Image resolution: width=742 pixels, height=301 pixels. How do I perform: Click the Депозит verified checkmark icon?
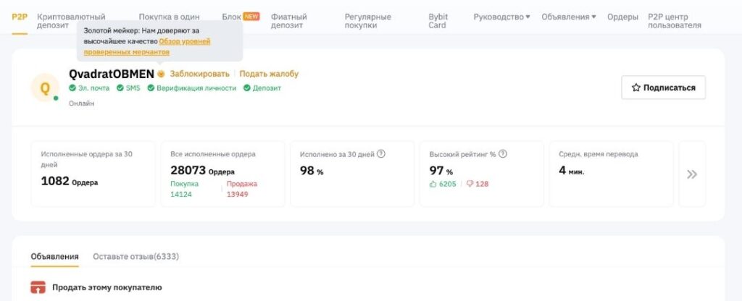[246, 88]
